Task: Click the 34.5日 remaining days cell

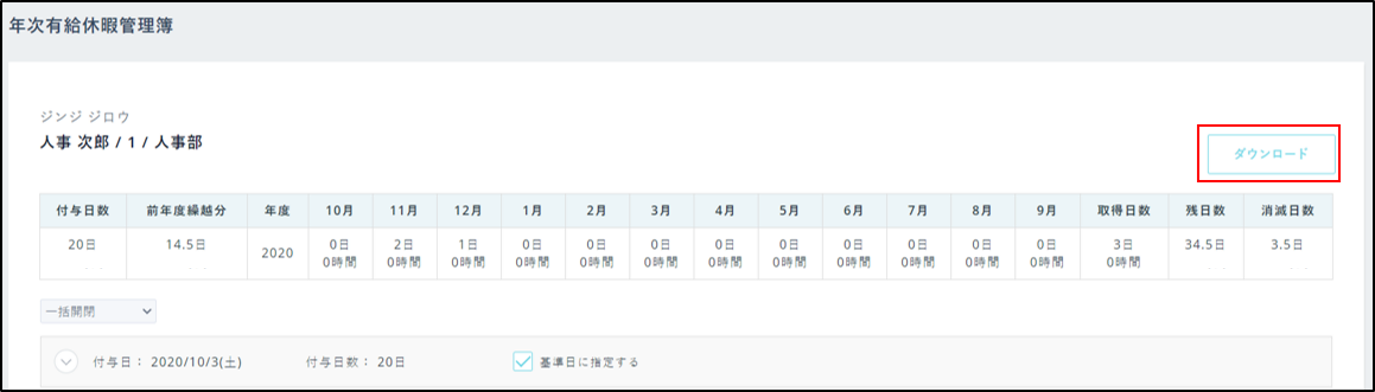Action: 1205,245
